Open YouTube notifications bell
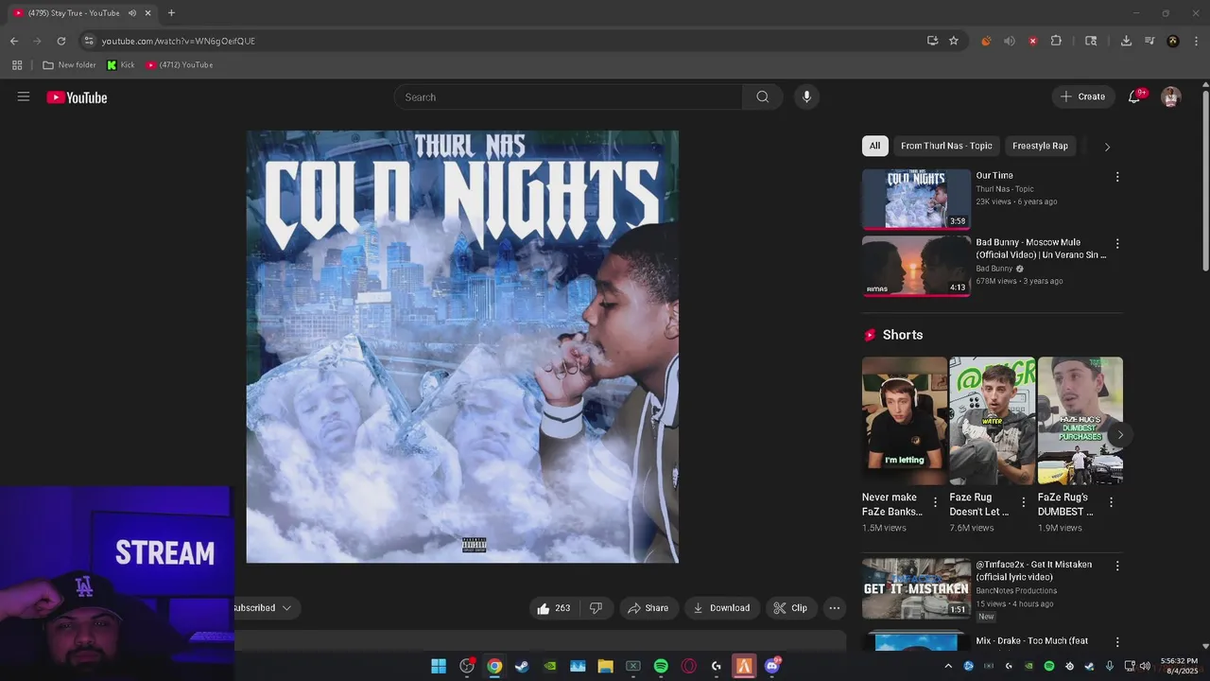This screenshot has width=1210, height=681. click(x=1134, y=96)
